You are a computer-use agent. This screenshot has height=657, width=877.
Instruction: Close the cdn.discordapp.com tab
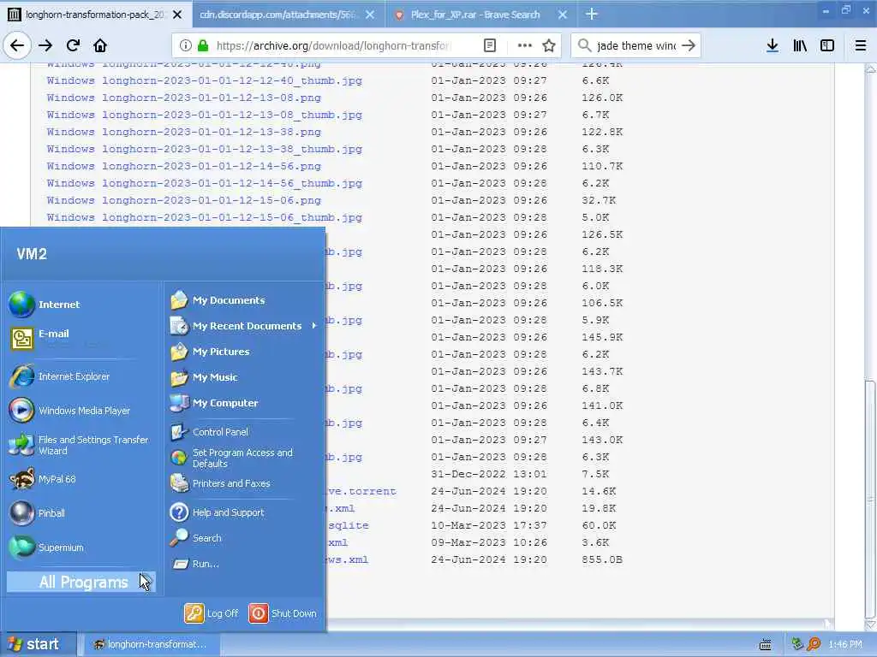point(370,15)
